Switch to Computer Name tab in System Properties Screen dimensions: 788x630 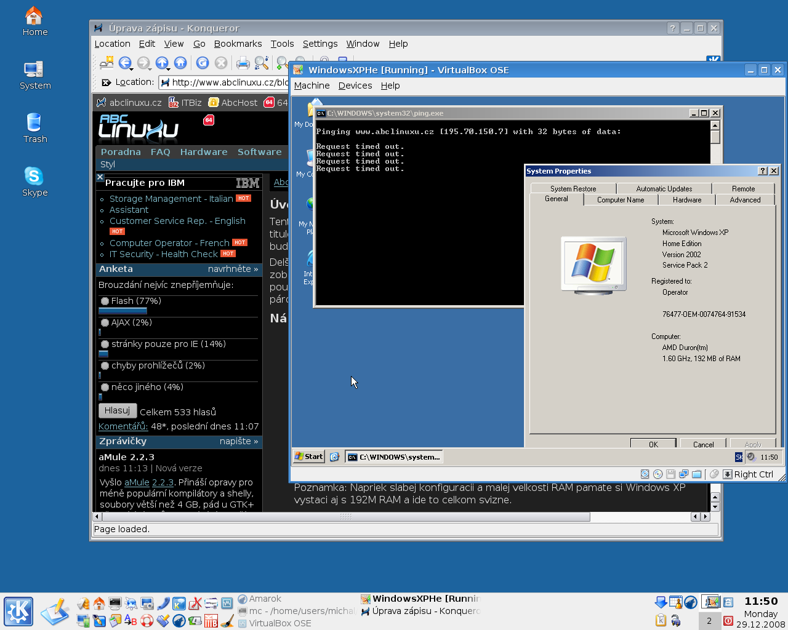(621, 200)
